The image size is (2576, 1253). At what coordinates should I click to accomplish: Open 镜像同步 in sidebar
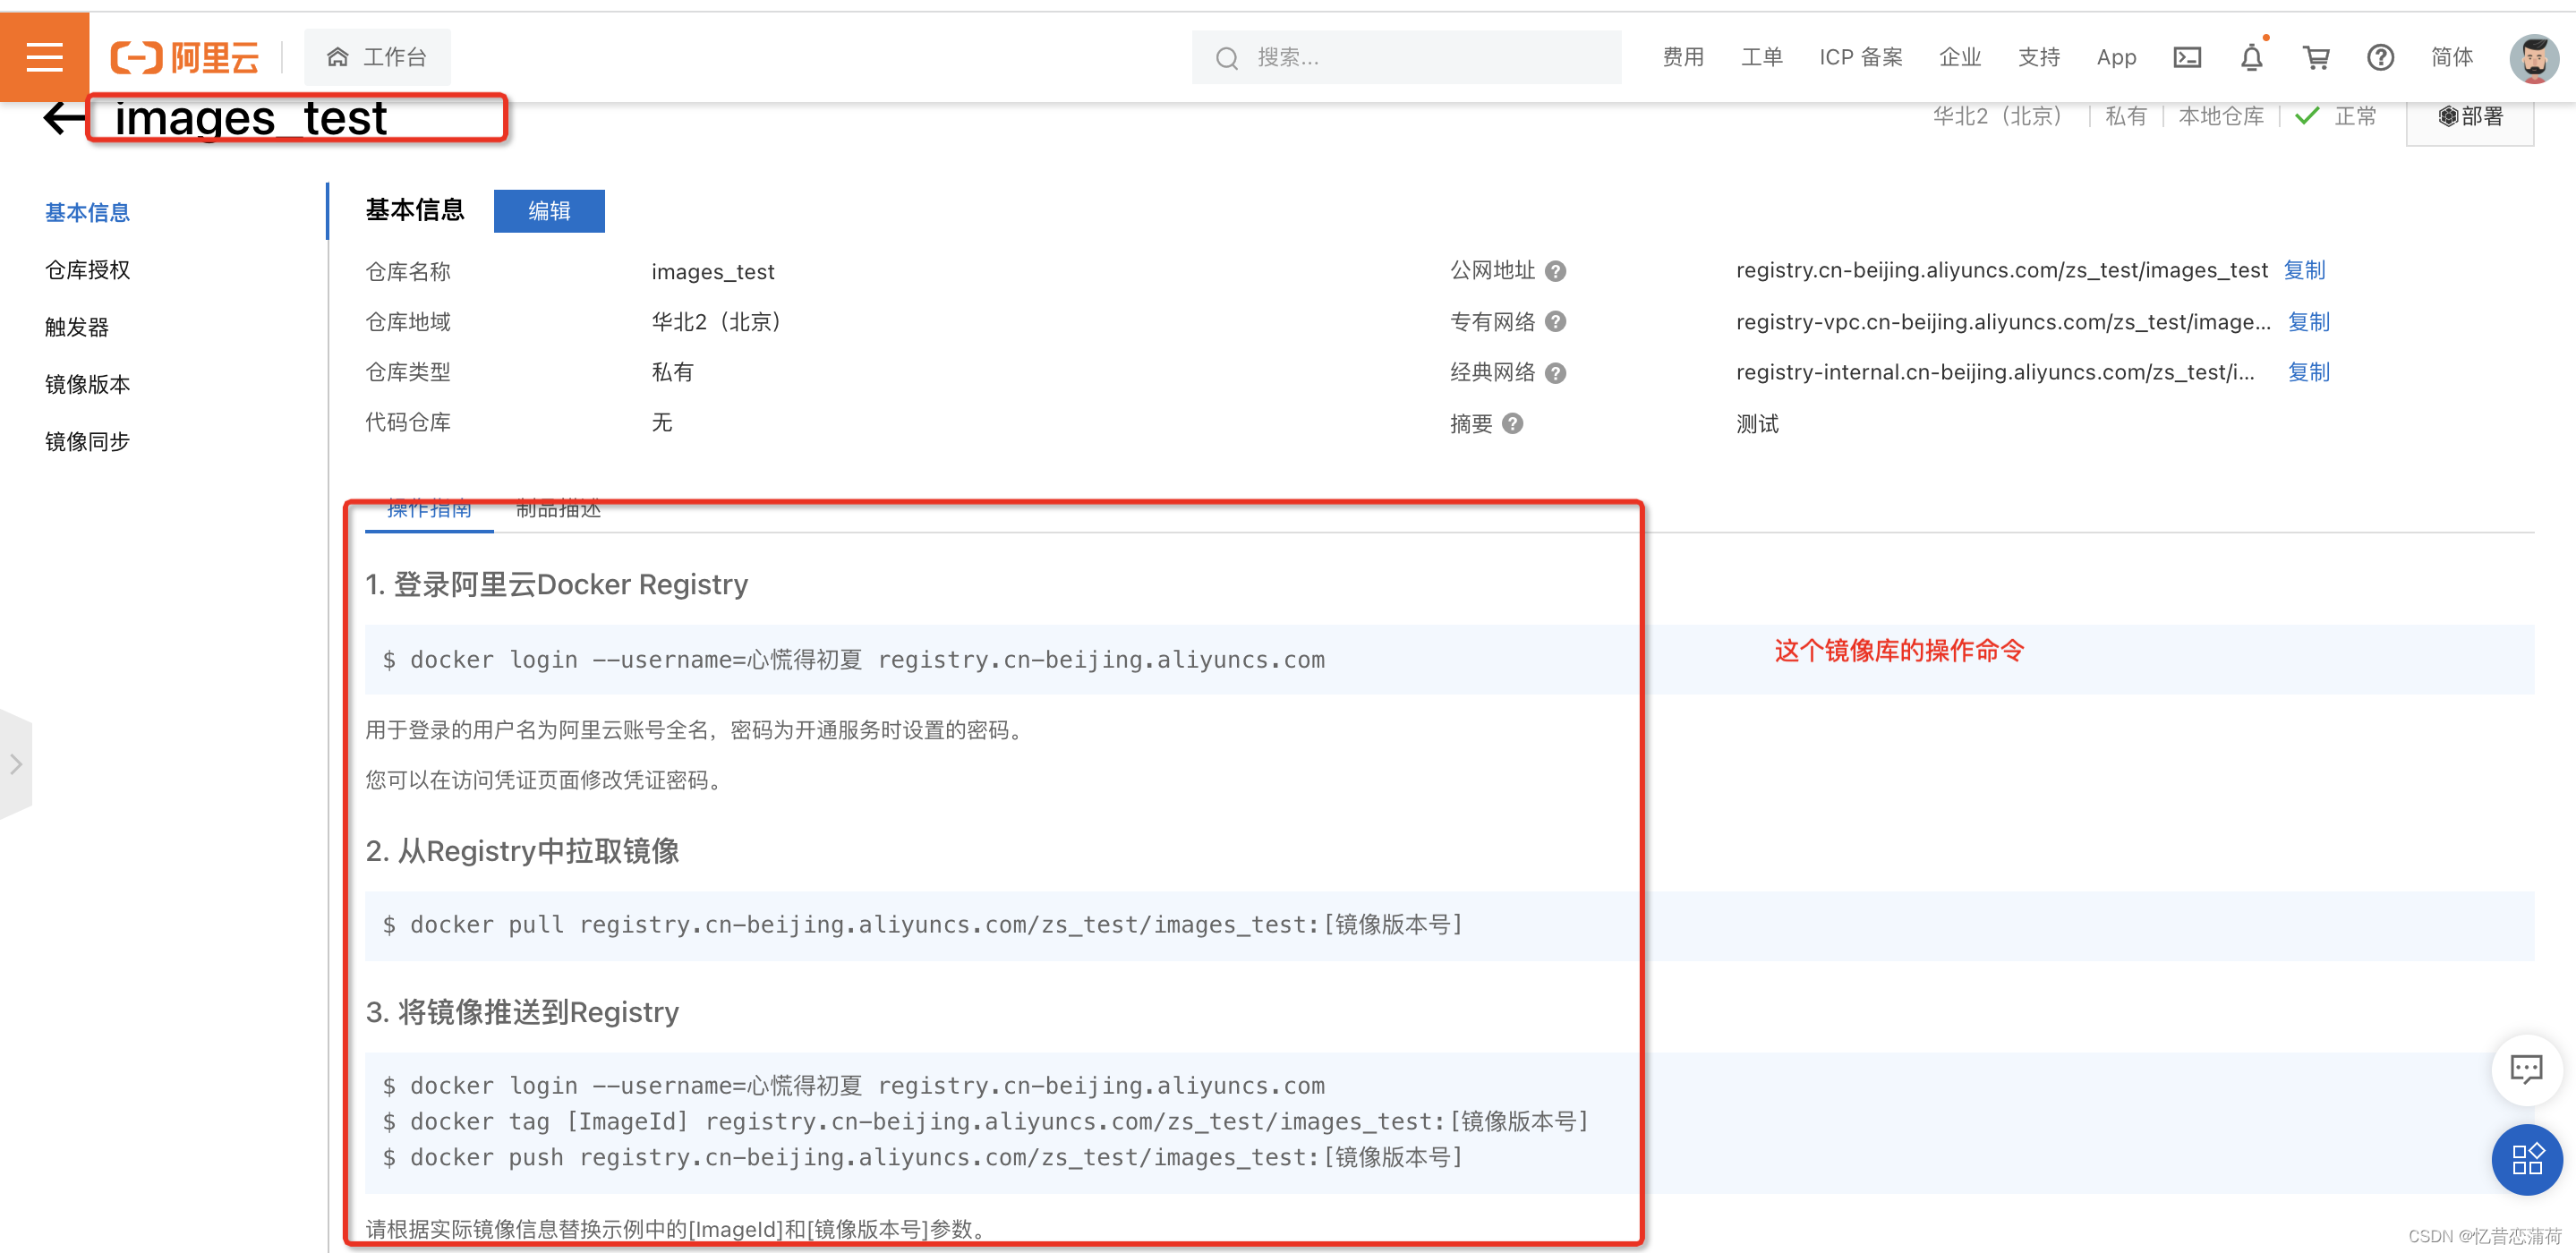[87, 441]
